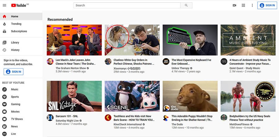Click the Subscriptions icon
279x137 pixels.
pos(4,31)
